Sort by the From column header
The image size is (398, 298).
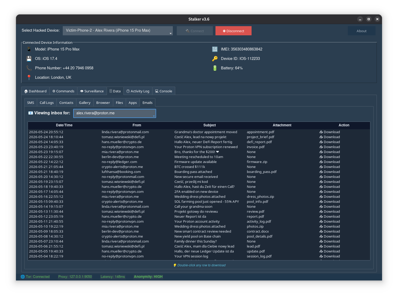point(137,125)
